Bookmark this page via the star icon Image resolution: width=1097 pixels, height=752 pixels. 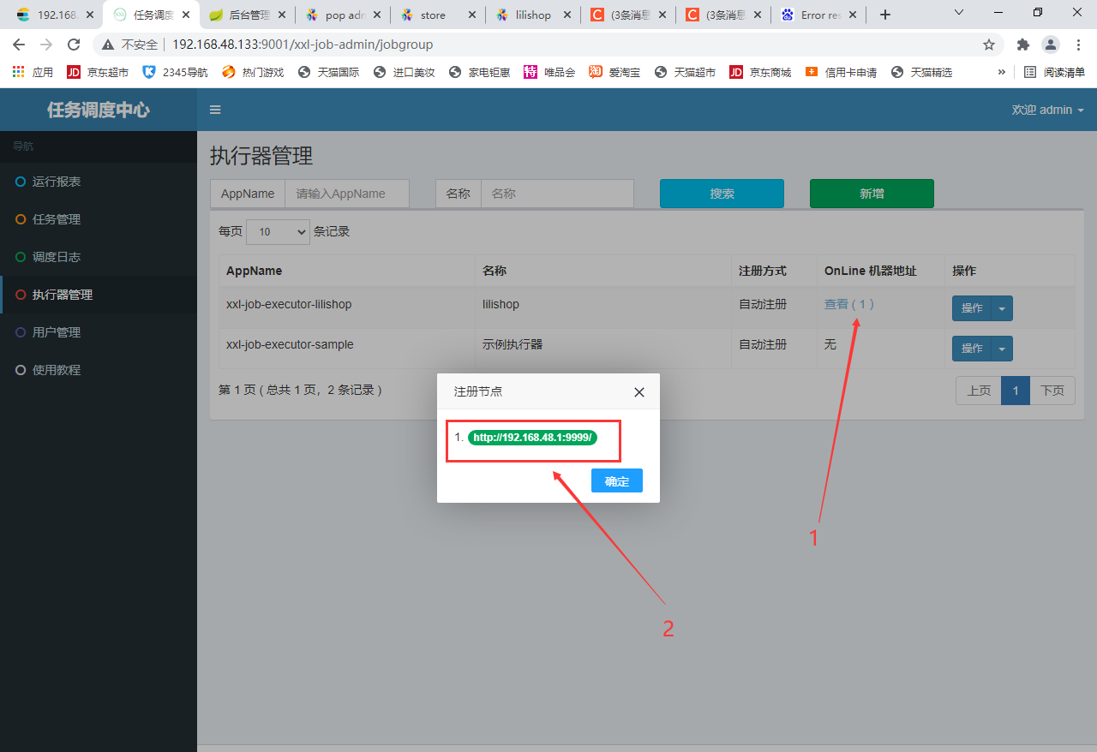coord(989,45)
